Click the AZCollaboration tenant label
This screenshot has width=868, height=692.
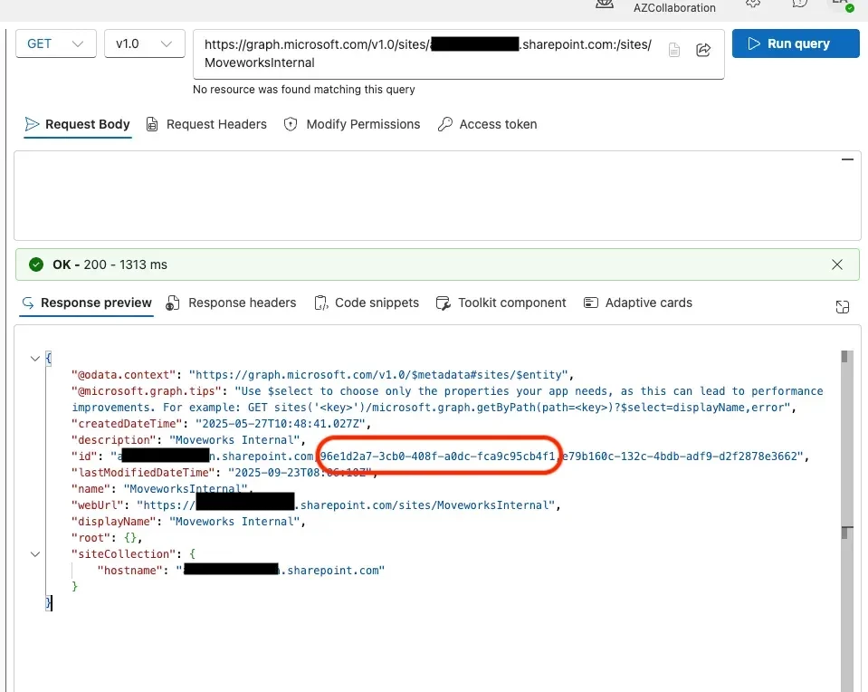[x=674, y=8]
